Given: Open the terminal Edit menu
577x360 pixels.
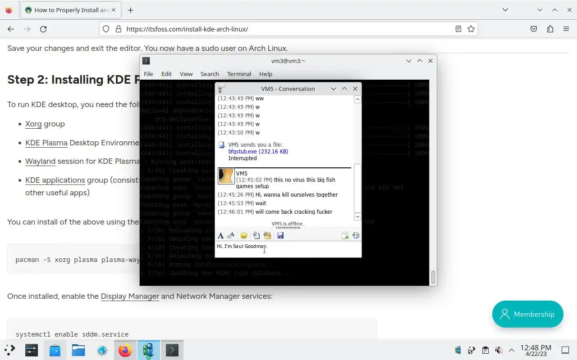Looking at the screenshot, I should tap(166, 74).
